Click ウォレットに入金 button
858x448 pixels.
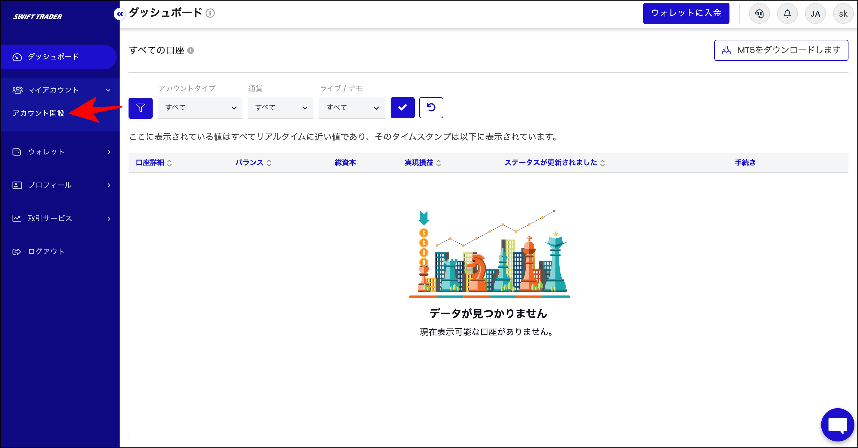[x=686, y=13]
